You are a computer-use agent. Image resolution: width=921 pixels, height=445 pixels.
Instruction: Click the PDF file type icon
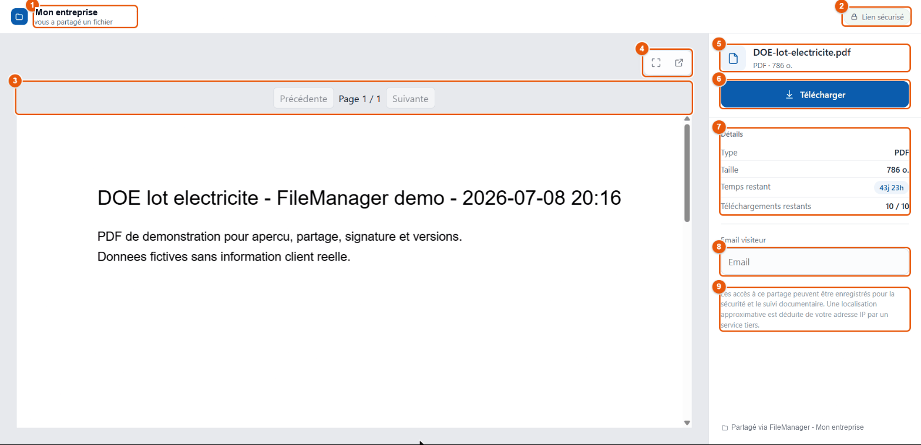(733, 59)
